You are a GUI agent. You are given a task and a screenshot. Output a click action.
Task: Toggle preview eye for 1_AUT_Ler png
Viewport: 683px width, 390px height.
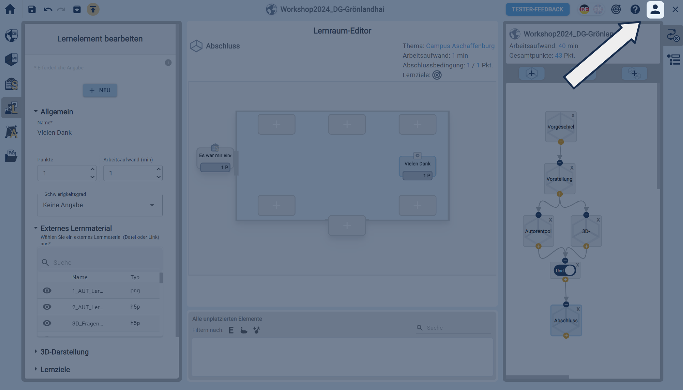click(x=47, y=291)
